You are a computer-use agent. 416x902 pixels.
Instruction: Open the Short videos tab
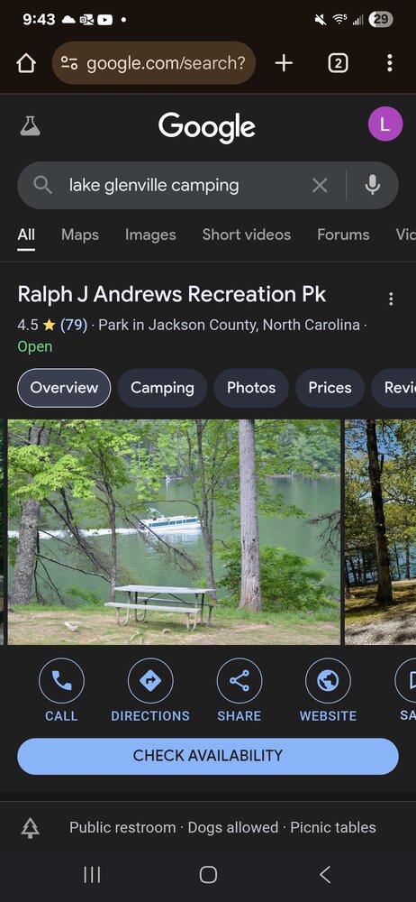[247, 235]
